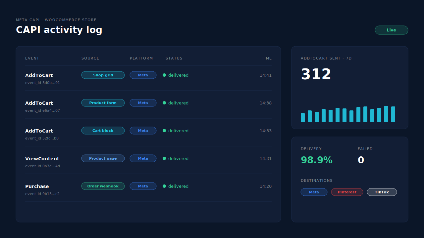Choose the Meta pill under Destinations
The image size is (424, 238).
tap(314, 192)
